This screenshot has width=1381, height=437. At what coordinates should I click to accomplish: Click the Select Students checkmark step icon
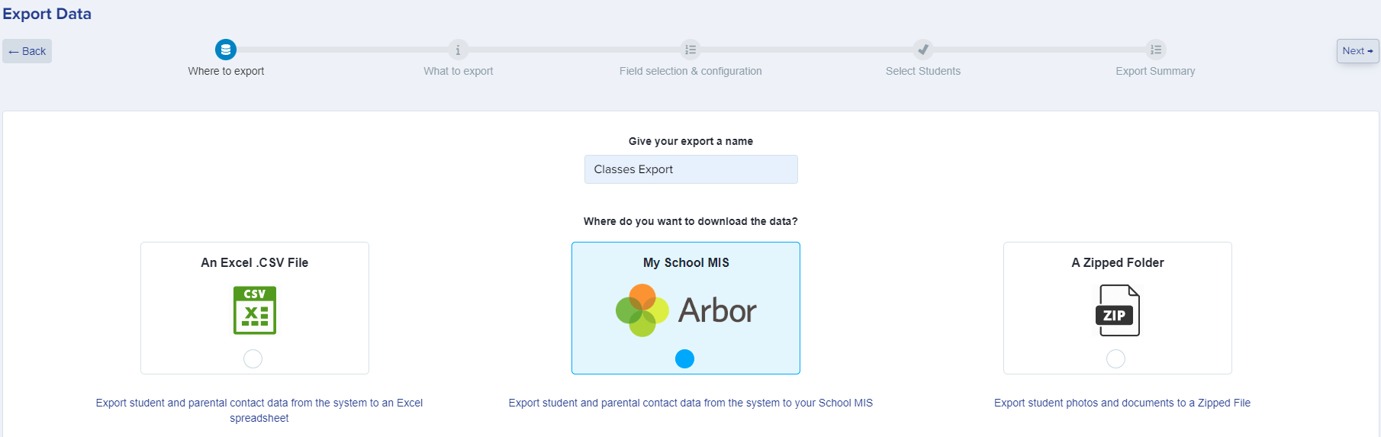(923, 50)
